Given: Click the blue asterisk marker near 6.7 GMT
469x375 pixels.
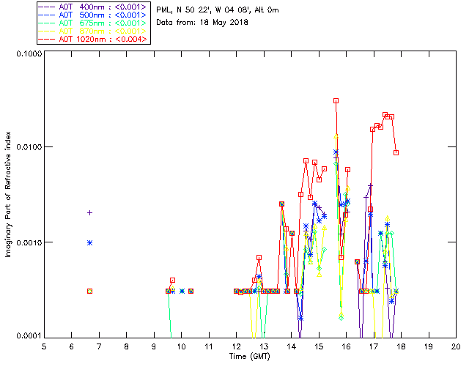Looking at the screenshot, I should (89, 243).
